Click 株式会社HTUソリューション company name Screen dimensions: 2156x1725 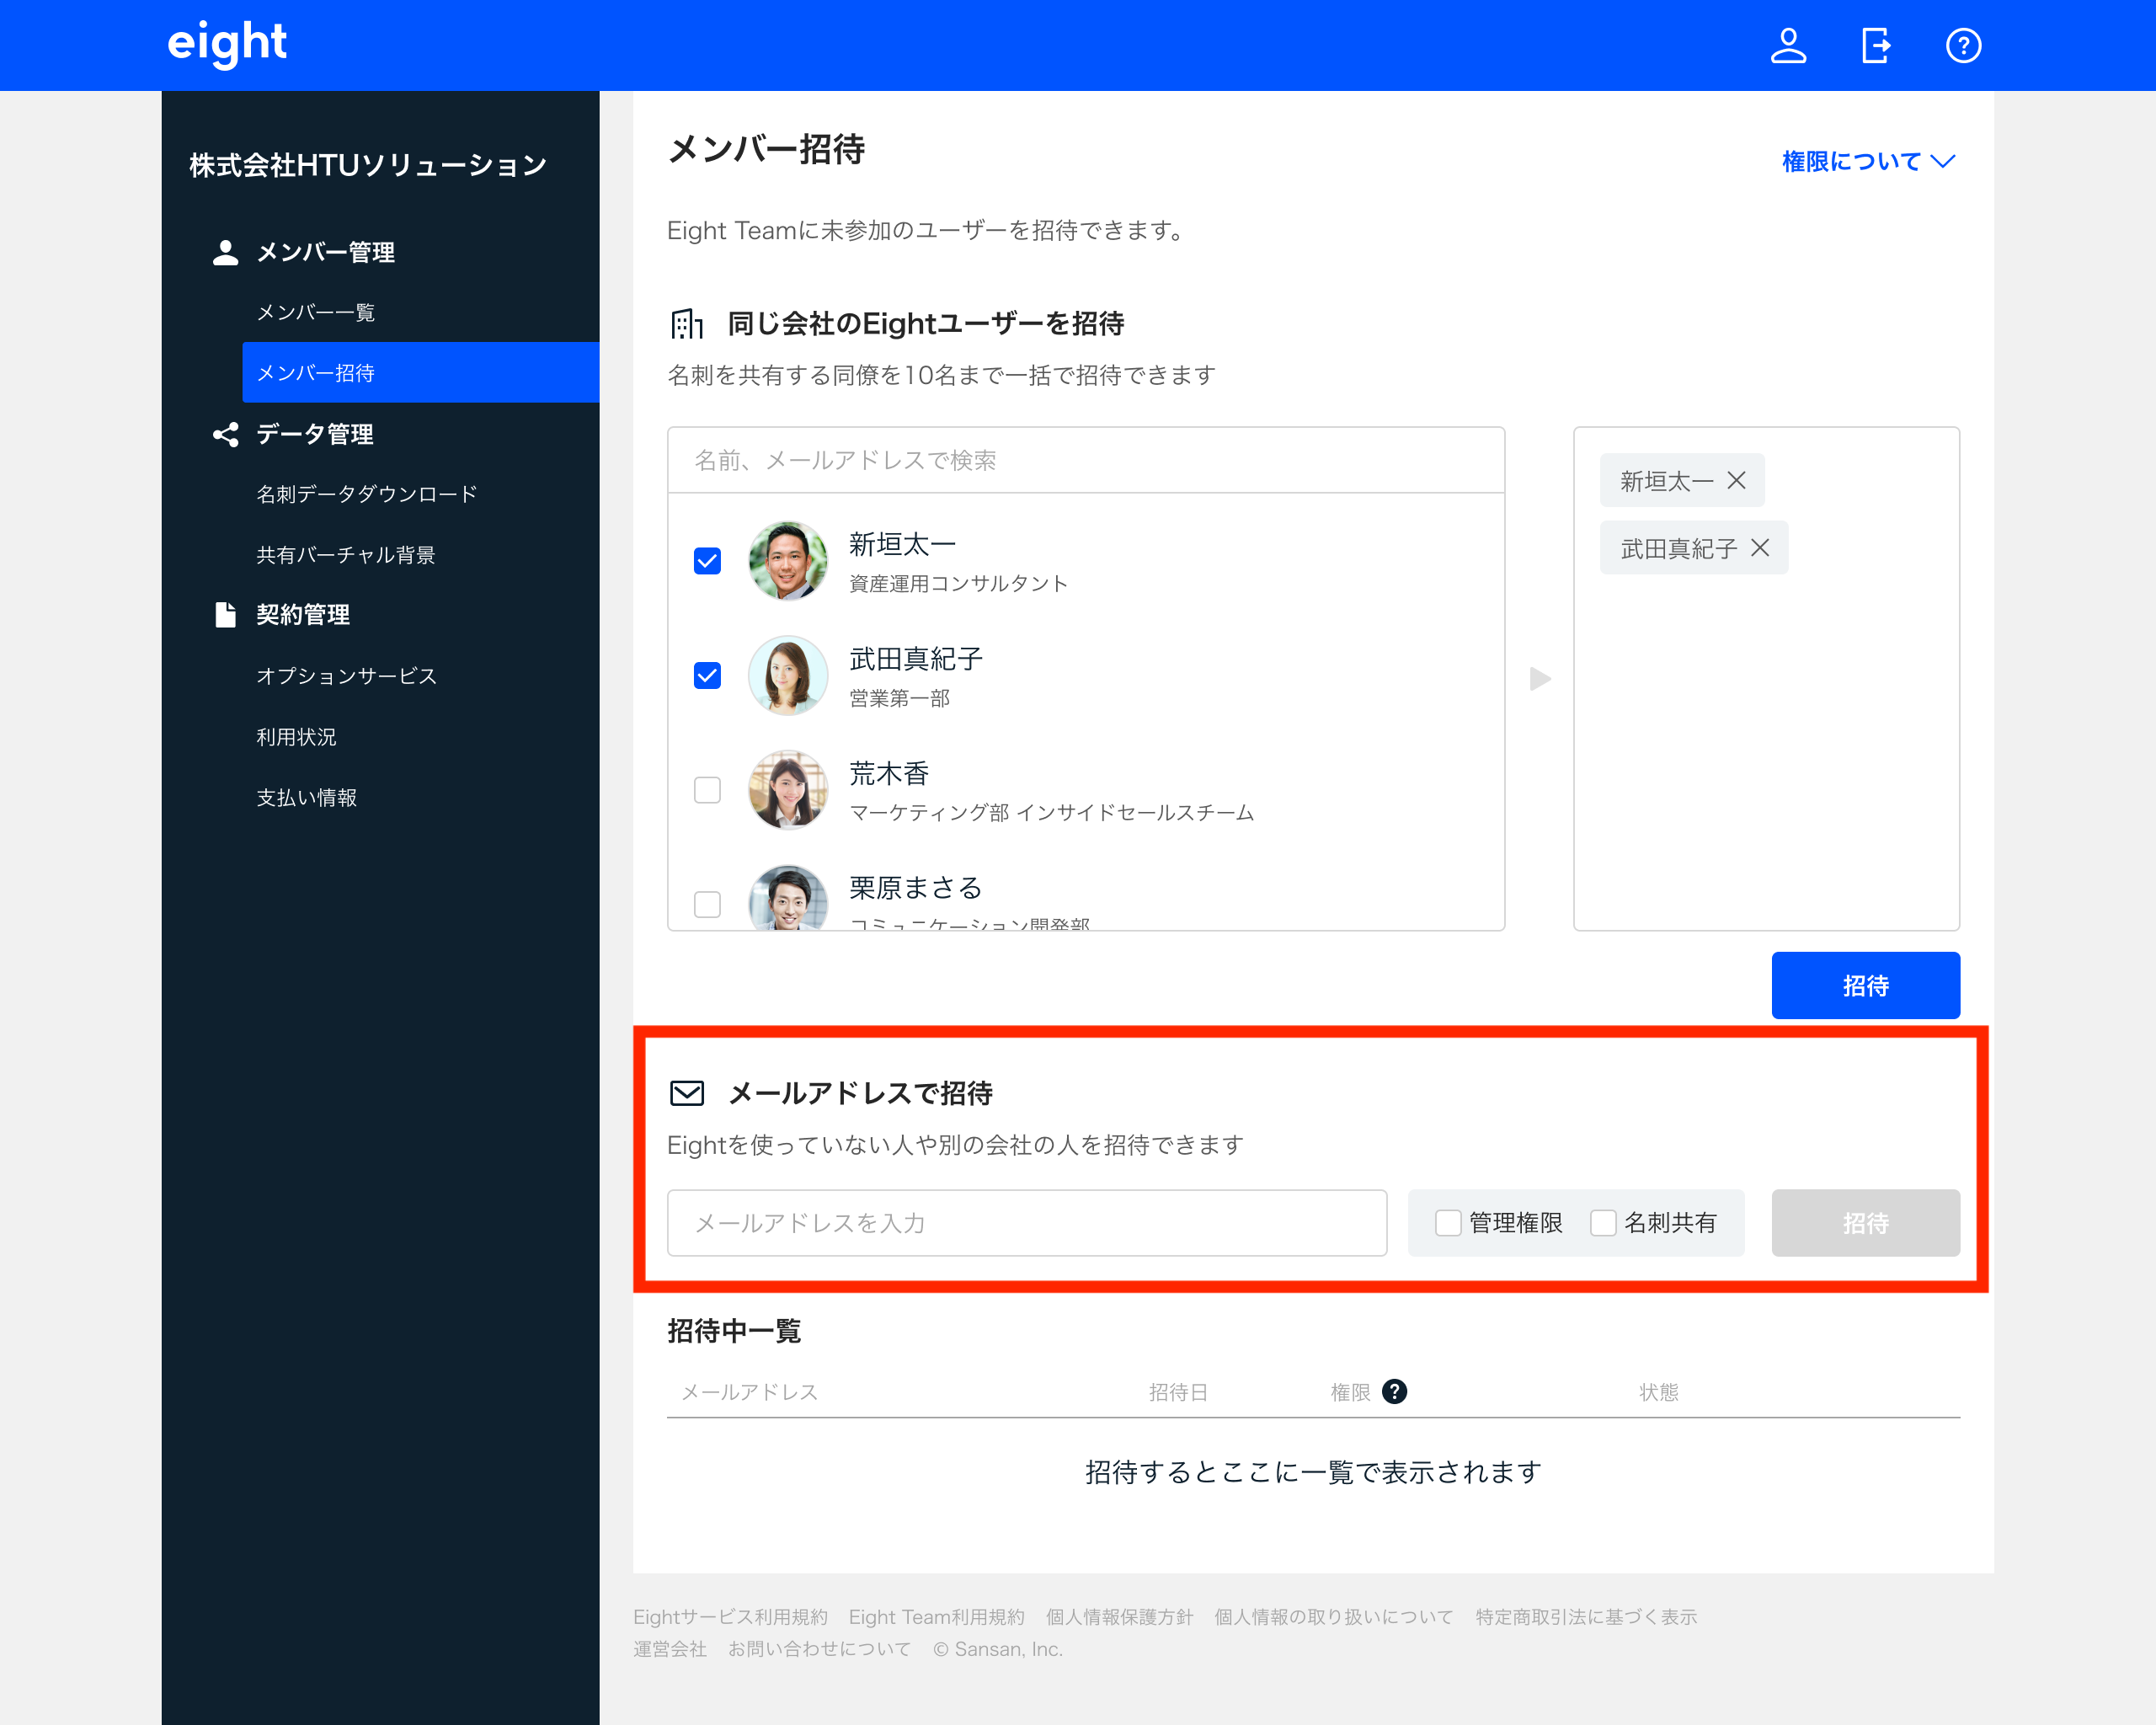click(x=367, y=165)
